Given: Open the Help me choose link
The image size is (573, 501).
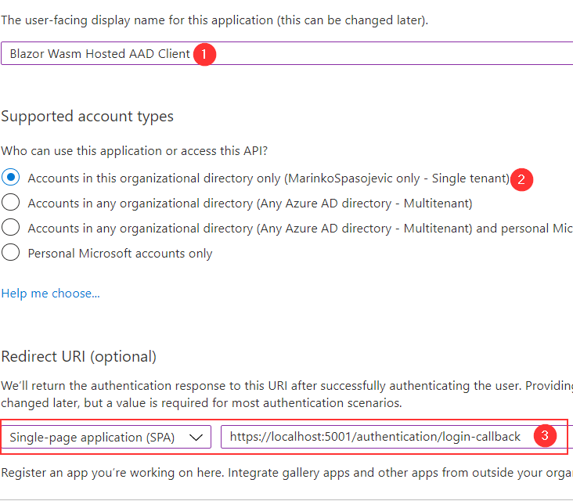Looking at the screenshot, I should 51,294.
